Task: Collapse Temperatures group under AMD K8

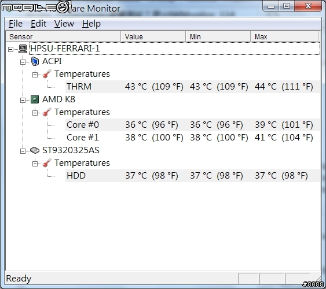Action: click(x=35, y=113)
